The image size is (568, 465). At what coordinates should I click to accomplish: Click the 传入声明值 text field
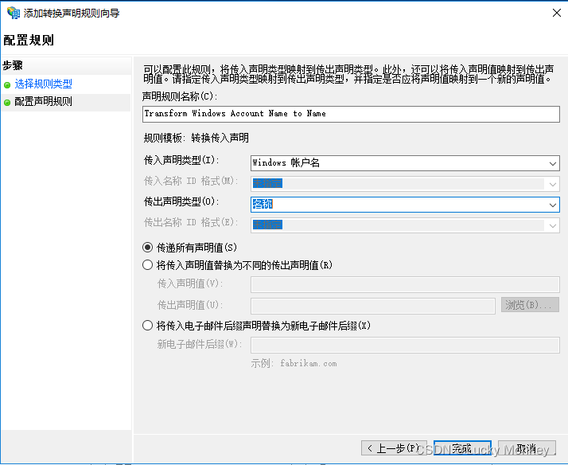coord(405,284)
